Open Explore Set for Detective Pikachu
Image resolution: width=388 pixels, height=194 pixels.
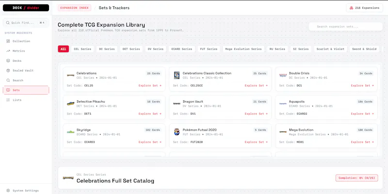(150, 114)
